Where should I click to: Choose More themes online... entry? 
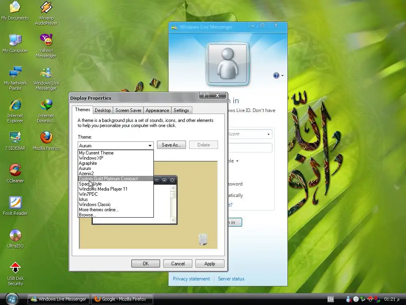click(116, 210)
